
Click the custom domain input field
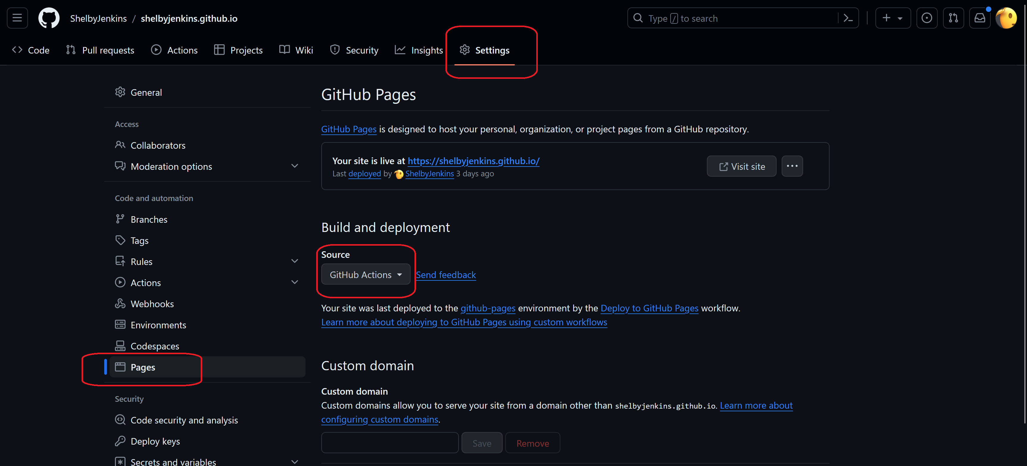[389, 443]
